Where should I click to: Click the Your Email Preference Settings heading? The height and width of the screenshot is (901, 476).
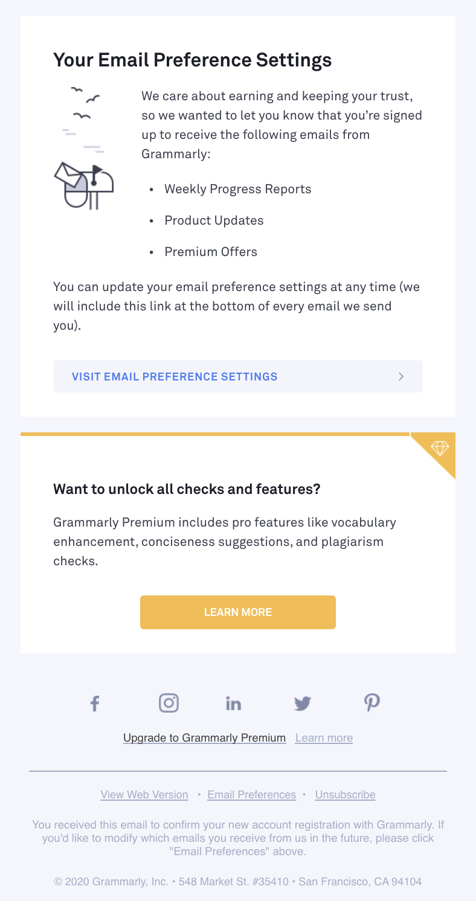click(x=193, y=60)
